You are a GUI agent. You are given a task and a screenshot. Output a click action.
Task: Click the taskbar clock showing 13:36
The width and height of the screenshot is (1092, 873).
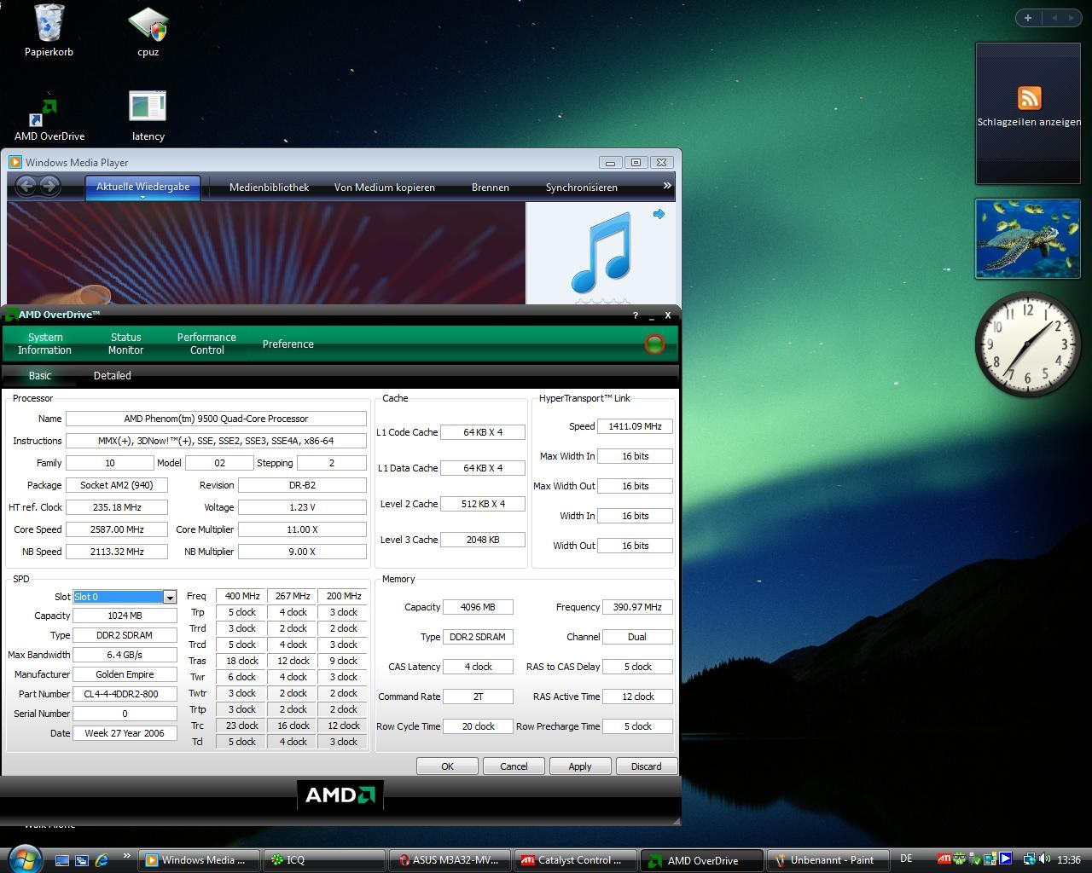pos(1068,860)
